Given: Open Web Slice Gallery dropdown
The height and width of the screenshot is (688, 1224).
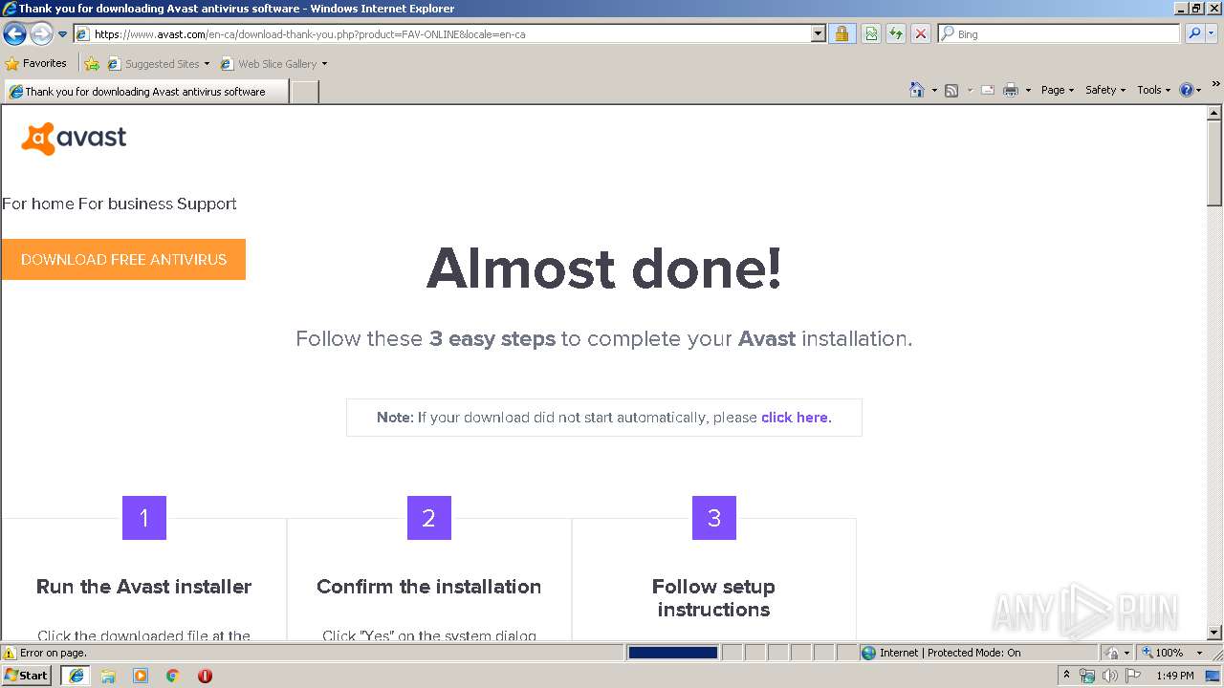Looking at the screenshot, I should pos(273,64).
